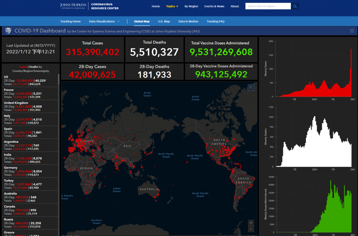Switch country list to Deaths
This screenshot has height=236, width=358.
pyautogui.click(x=34, y=67)
